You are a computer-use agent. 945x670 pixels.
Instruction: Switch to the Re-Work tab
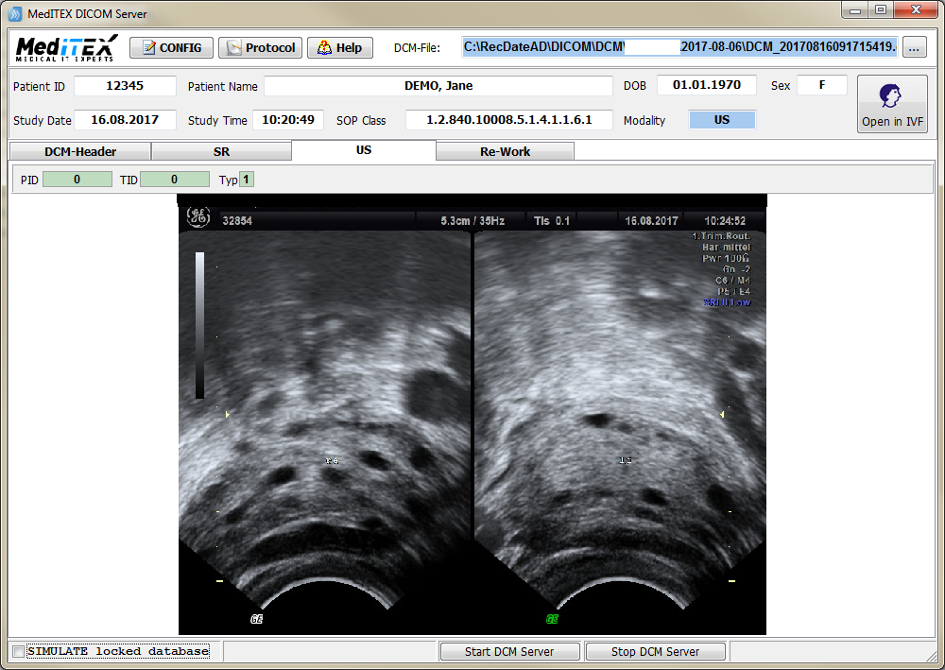[x=505, y=151]
